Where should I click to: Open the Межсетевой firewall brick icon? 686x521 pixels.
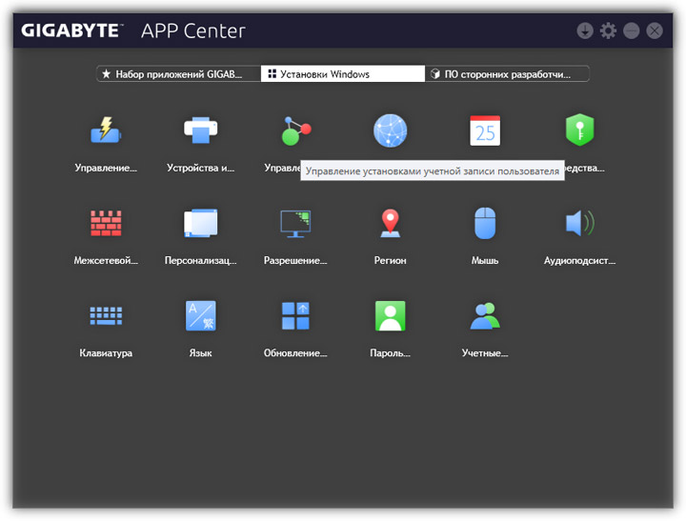click(x=106, y=223)
